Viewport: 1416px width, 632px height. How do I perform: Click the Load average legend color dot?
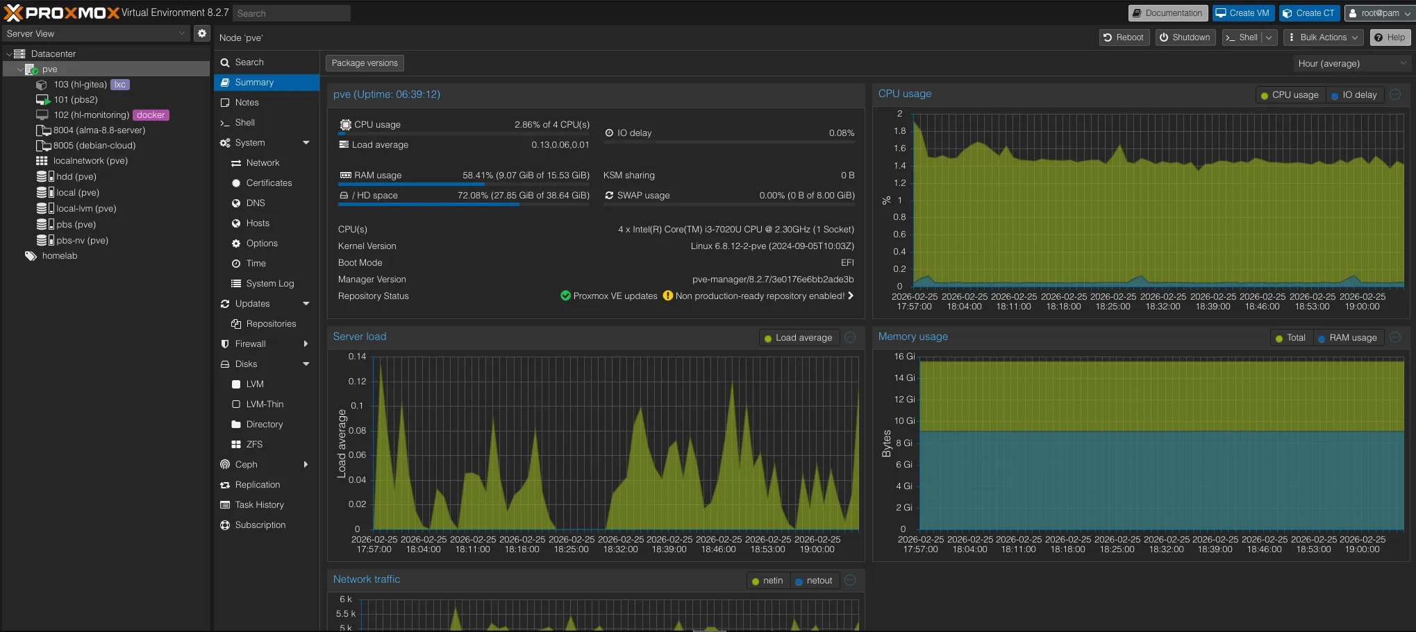point(767,339)
